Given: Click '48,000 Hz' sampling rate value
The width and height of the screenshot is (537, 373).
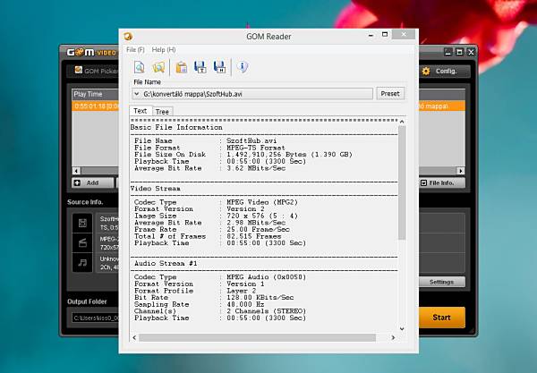Looking at the screenshot, I should pos(245,304).
